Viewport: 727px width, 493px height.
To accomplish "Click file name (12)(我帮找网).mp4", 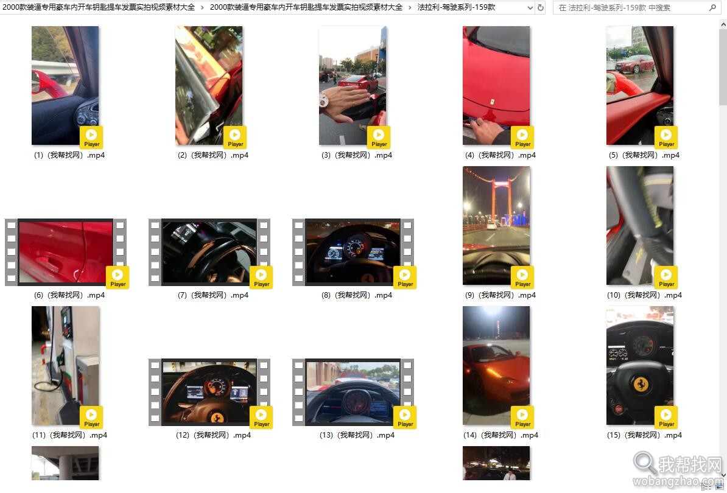I will [213, 435].
